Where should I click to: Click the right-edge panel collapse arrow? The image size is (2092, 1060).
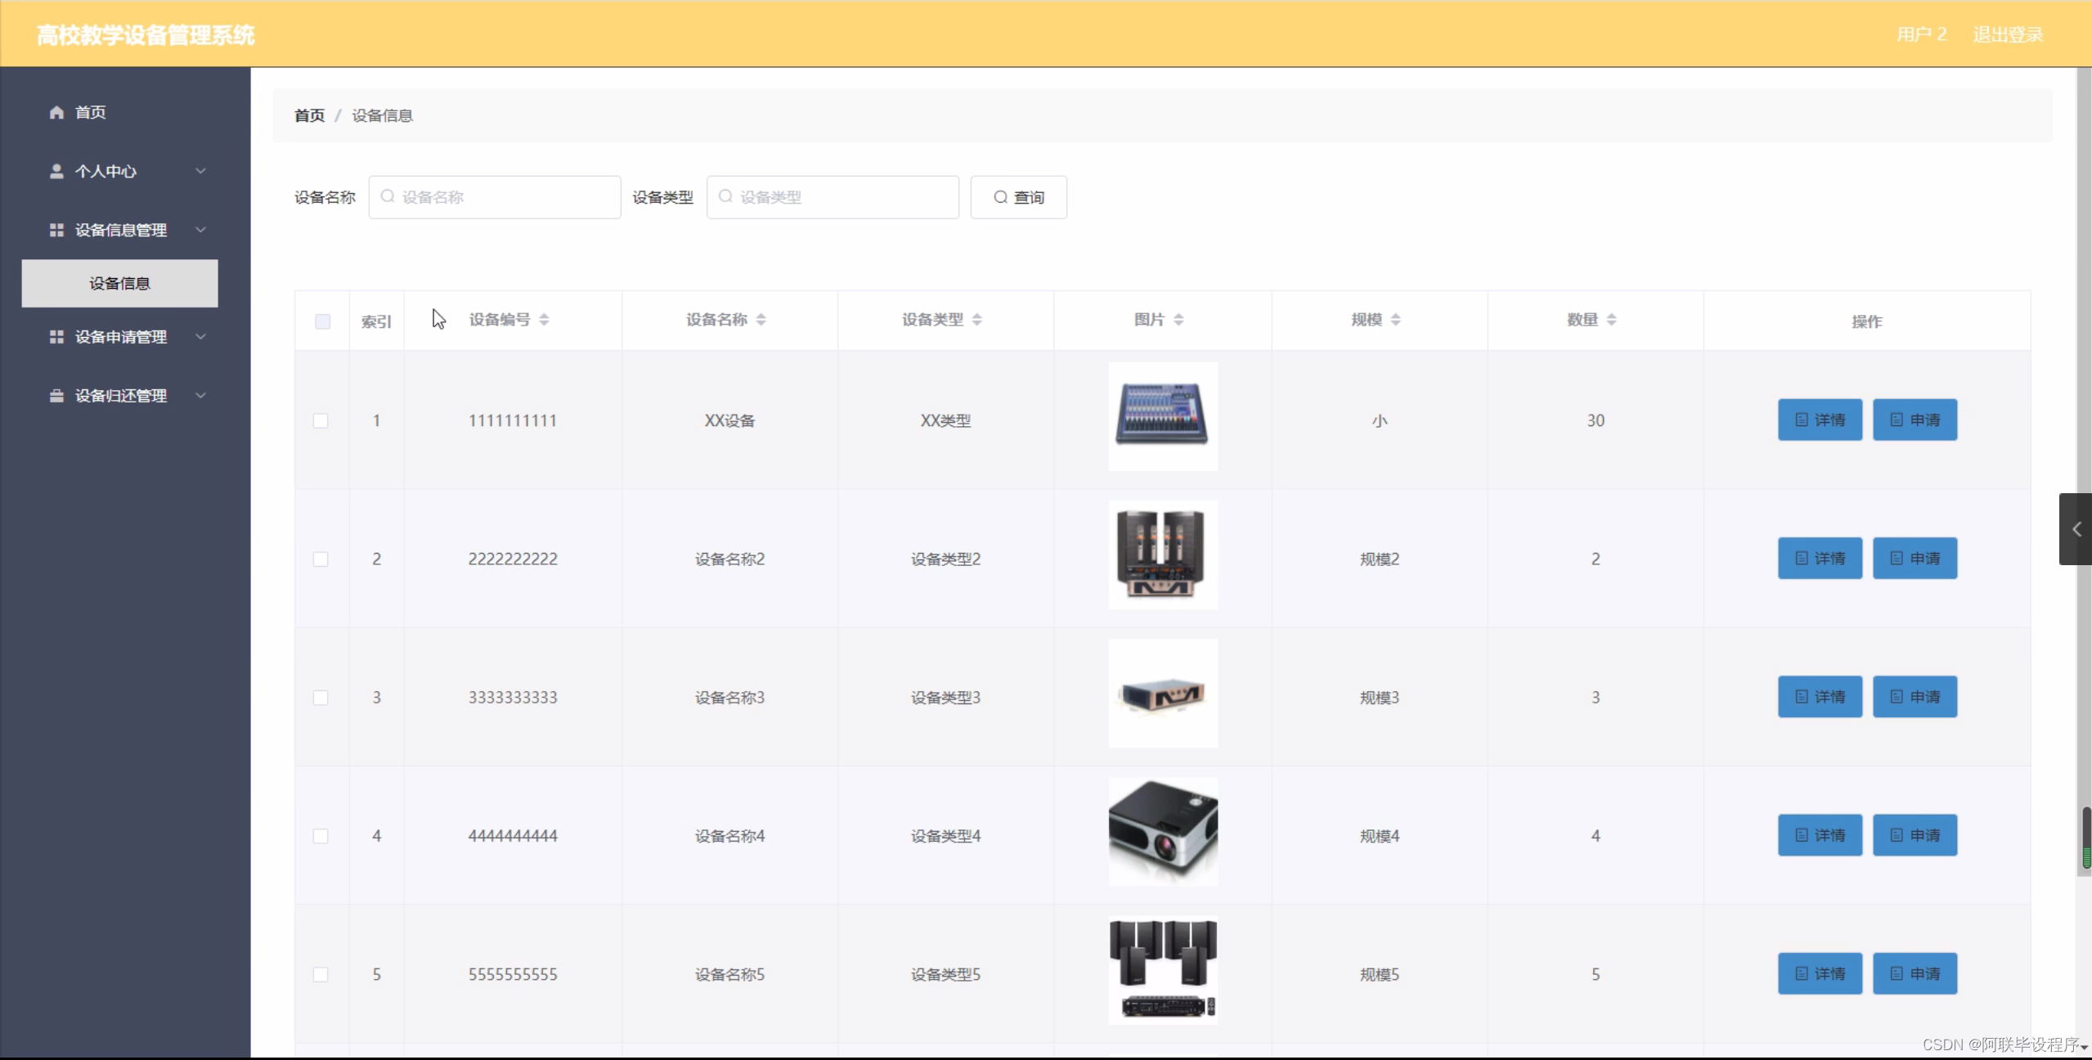2076,529
